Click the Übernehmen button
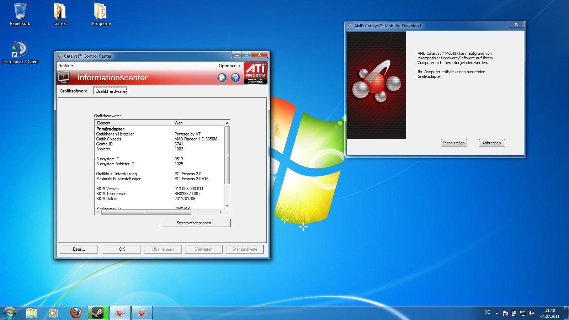569x320 pixels. pyautogui.click(x=163, y=249)
